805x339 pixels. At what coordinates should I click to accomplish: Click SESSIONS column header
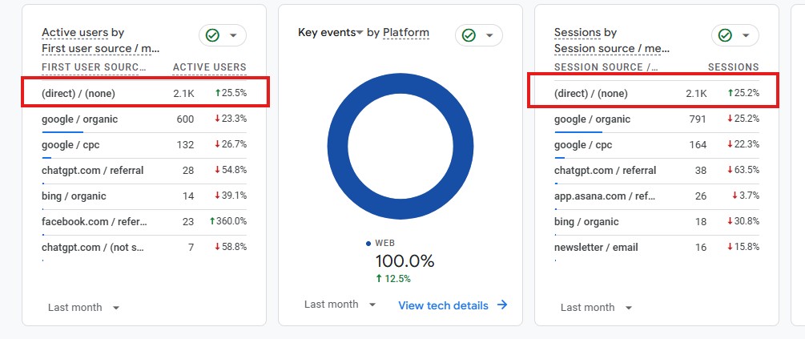[x=734, y=67]
